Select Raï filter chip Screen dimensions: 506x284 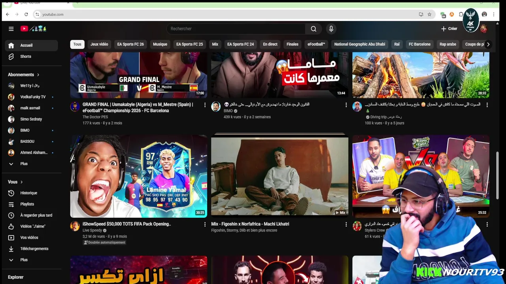397,44
